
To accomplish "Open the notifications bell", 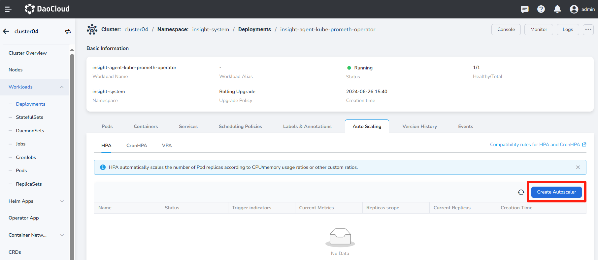I will 557,9.
